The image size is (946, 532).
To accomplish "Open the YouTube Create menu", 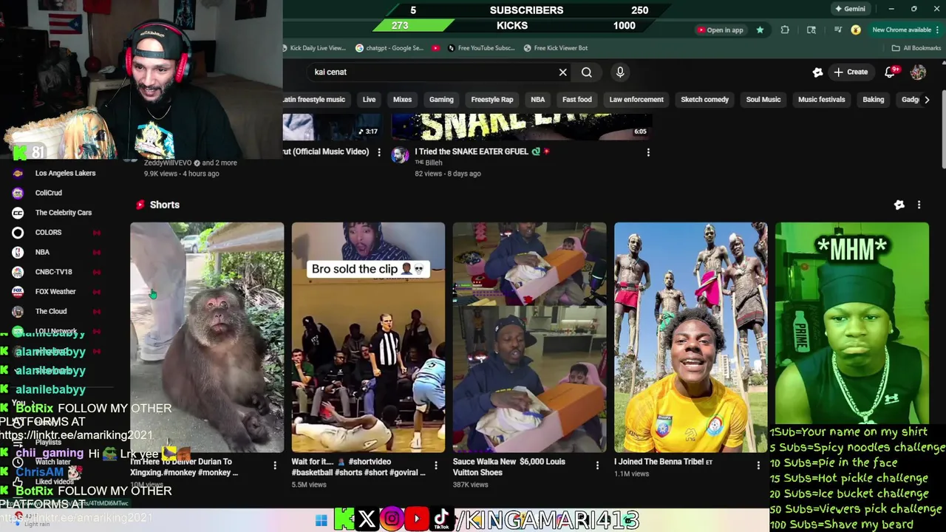I will tap(851, 72).
